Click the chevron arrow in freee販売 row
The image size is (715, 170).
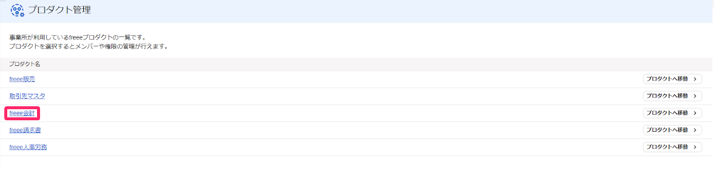coord(695,79)
